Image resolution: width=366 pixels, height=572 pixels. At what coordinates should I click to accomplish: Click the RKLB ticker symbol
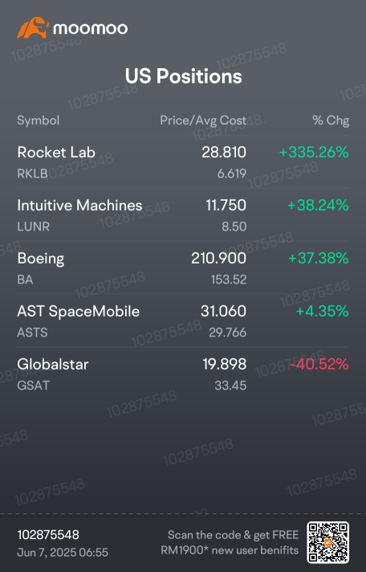32,174
